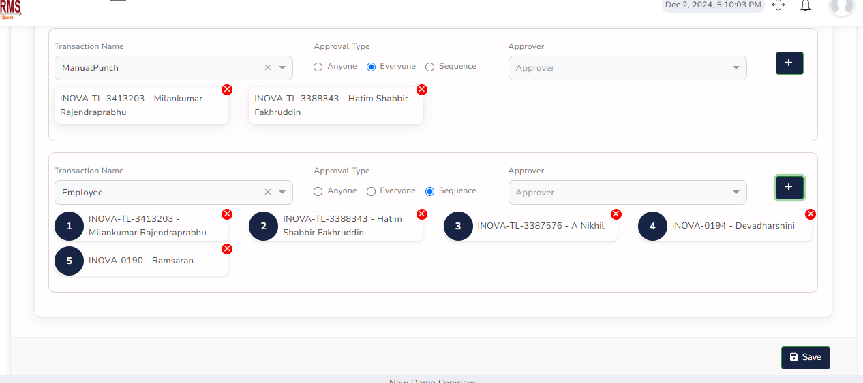863x383 pixels.
Task: Click the Save button
Action: click(x=805, y=357)
